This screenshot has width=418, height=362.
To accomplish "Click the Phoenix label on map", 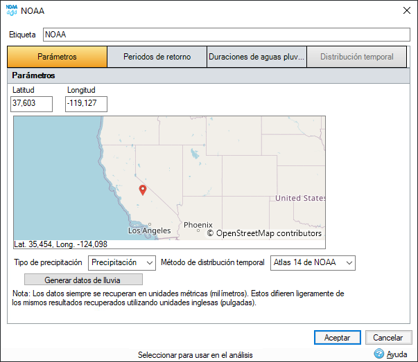I will 198,225.
